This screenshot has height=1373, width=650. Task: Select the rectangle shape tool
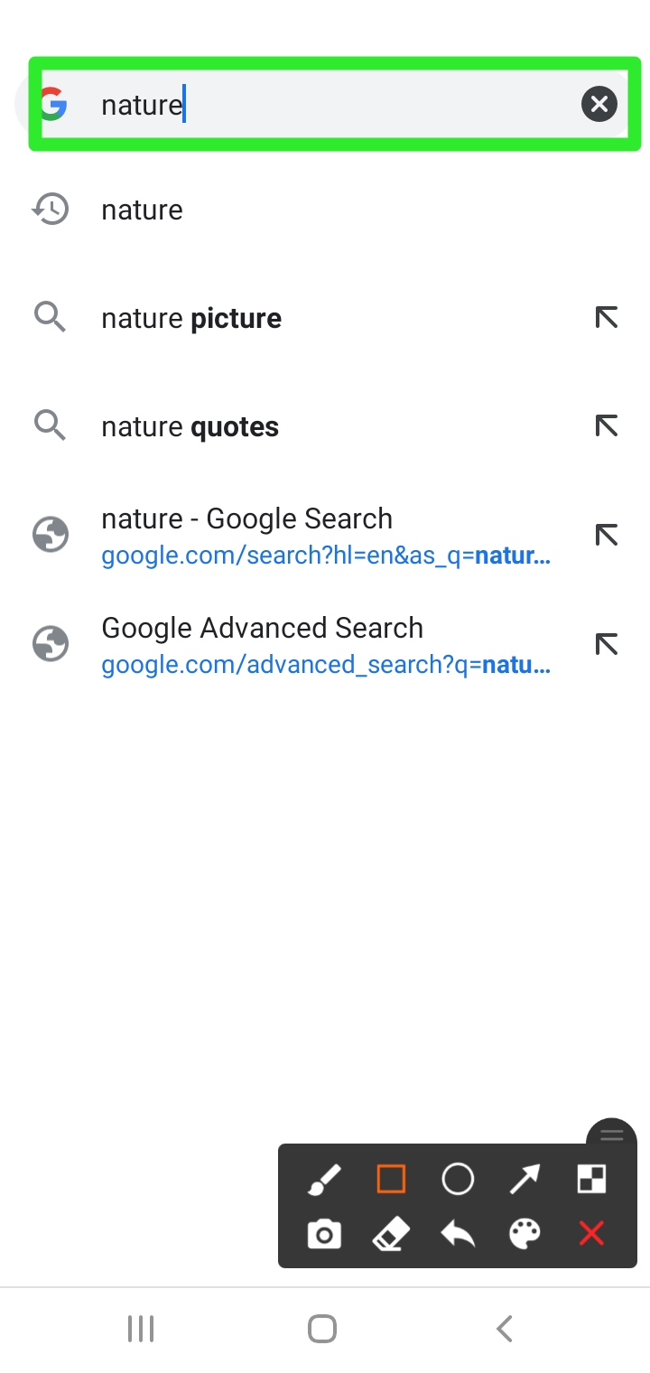(x=391, y=1179)
